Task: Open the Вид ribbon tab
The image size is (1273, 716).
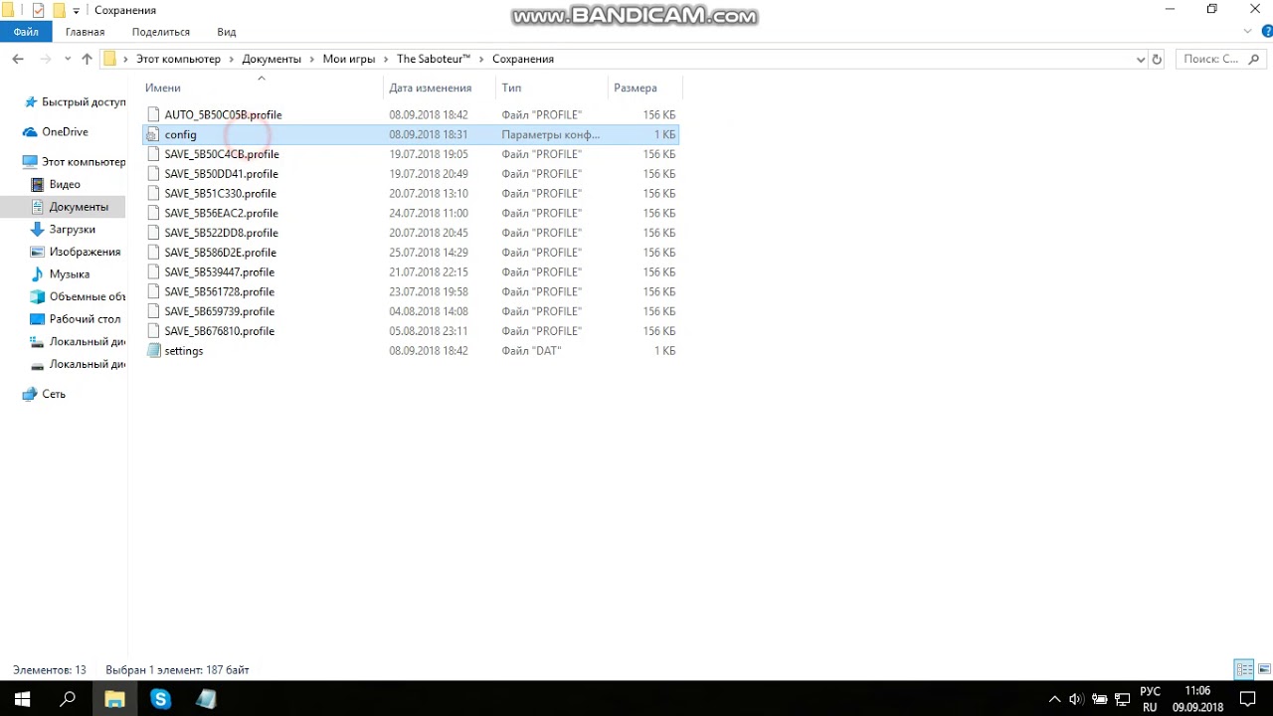Action: pos(227,32)
